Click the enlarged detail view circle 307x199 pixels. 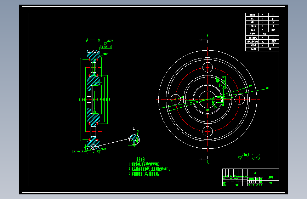click(x=134, y=140)
